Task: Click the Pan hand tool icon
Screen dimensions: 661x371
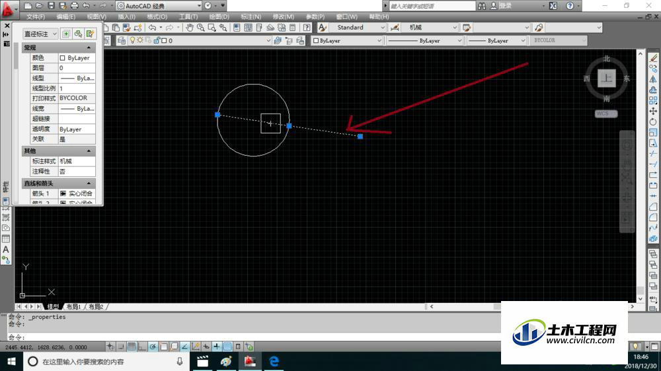Action: click(189, 28)
